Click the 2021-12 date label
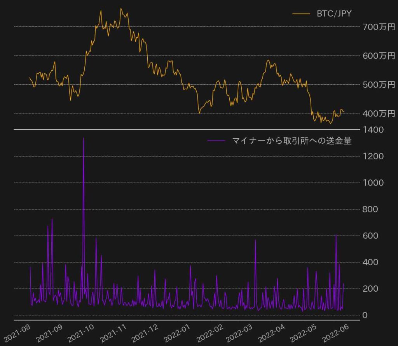This screenshot has width=398, height=346. (x=145, y=333)
